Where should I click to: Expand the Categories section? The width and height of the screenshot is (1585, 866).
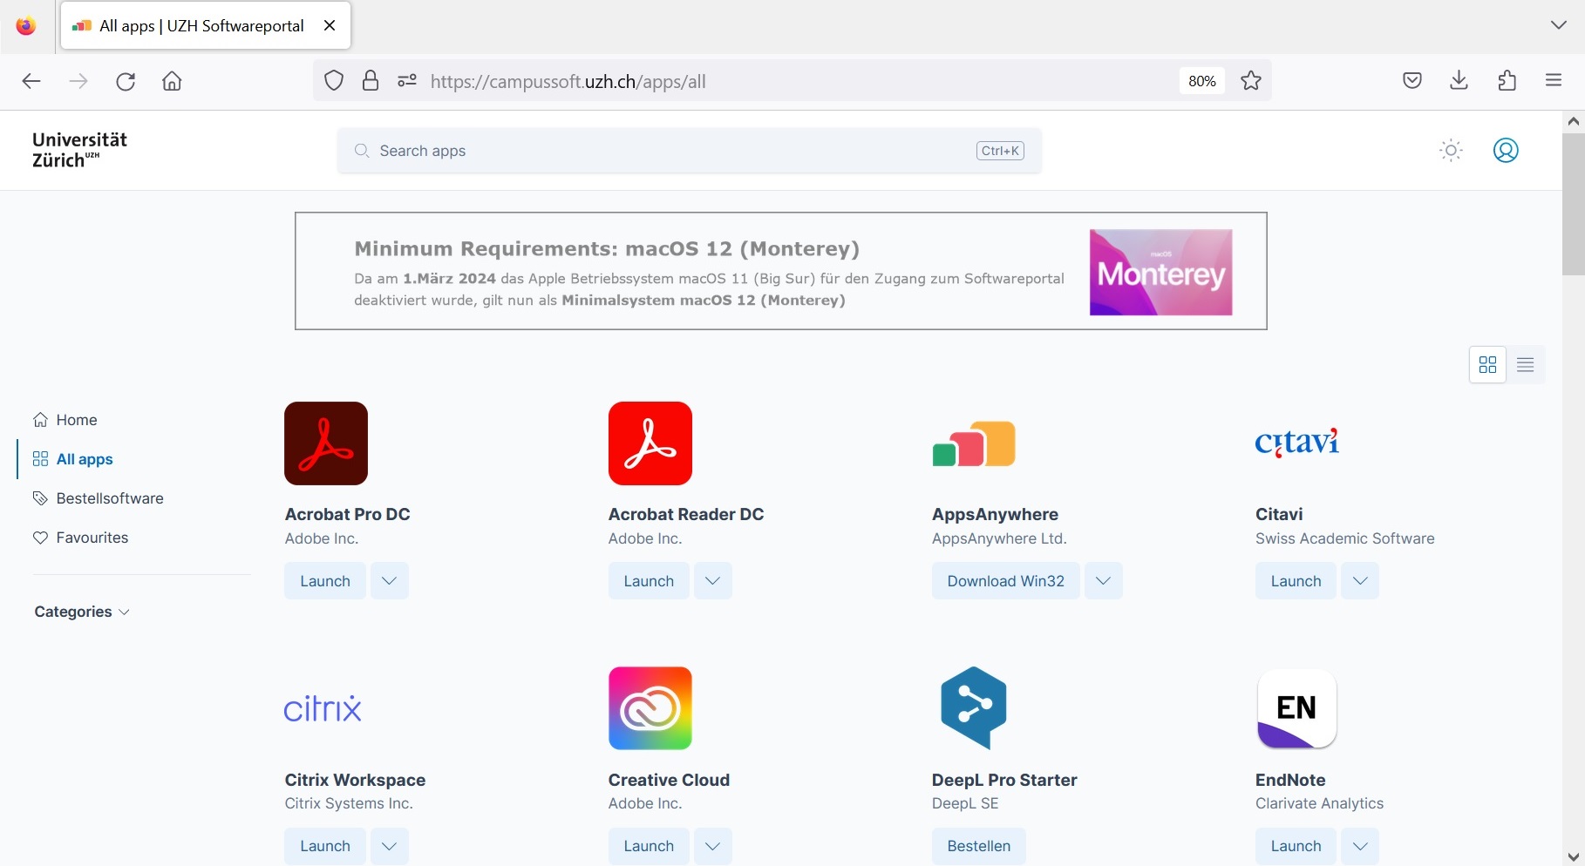click(82, 612)
